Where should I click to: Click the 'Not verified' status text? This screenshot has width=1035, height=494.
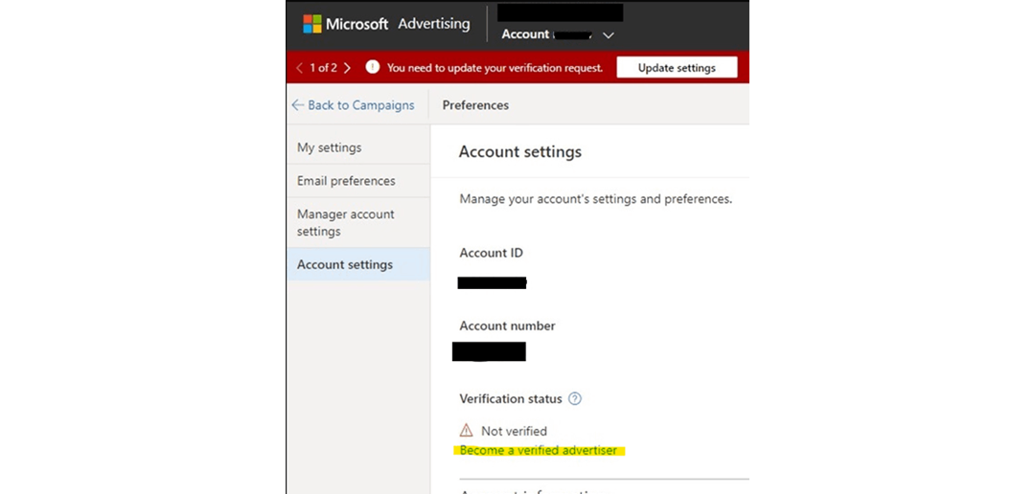point(515,432)
